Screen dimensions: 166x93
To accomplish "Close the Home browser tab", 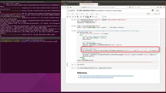I will click(78, 4).
